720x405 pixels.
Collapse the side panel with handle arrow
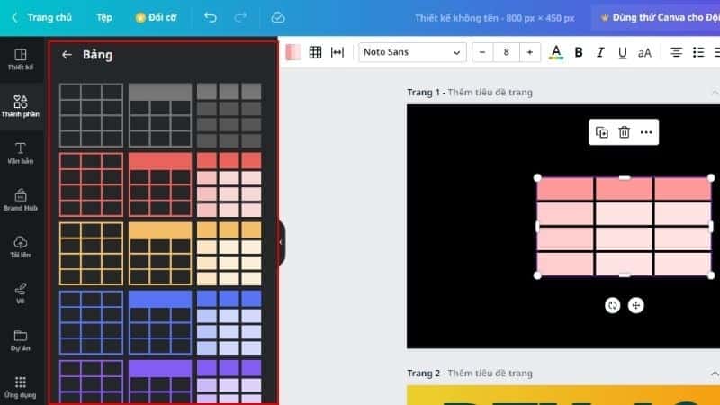coord(280,242)
